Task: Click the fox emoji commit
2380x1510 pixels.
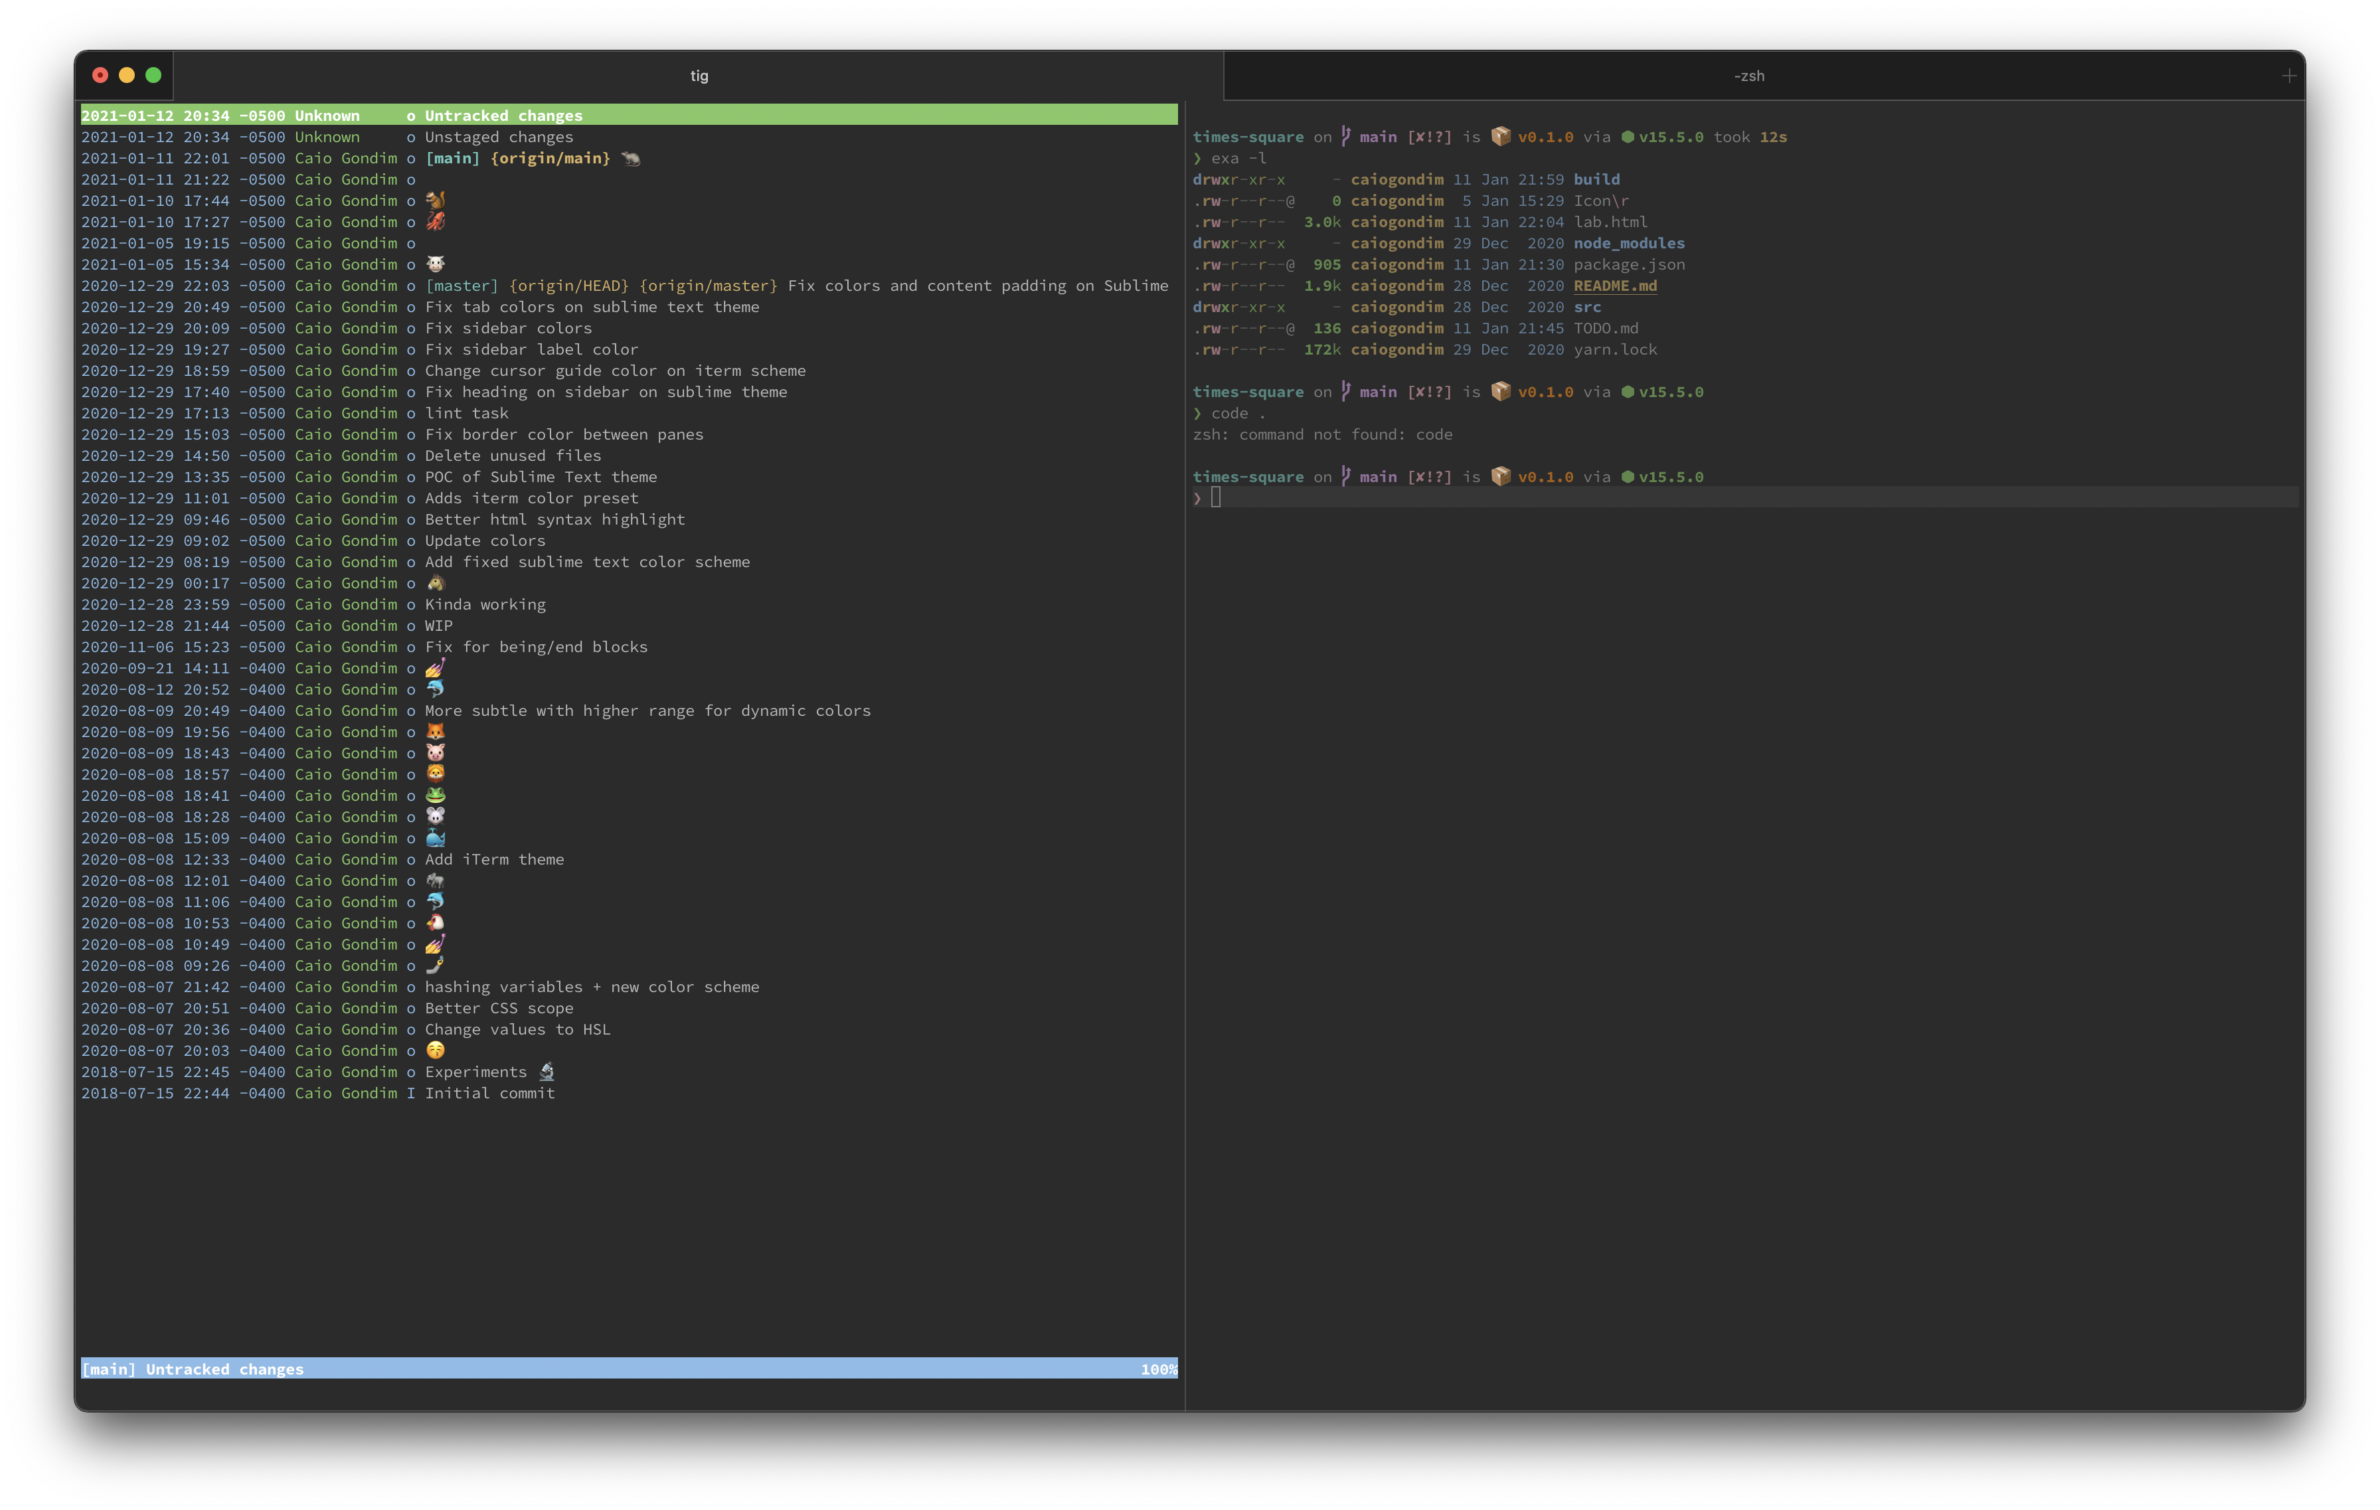Action: click(x=435, y=732)
